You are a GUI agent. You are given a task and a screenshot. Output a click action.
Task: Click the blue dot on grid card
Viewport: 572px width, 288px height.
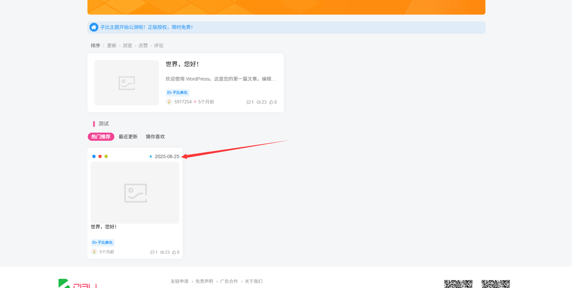coord(94,156)
